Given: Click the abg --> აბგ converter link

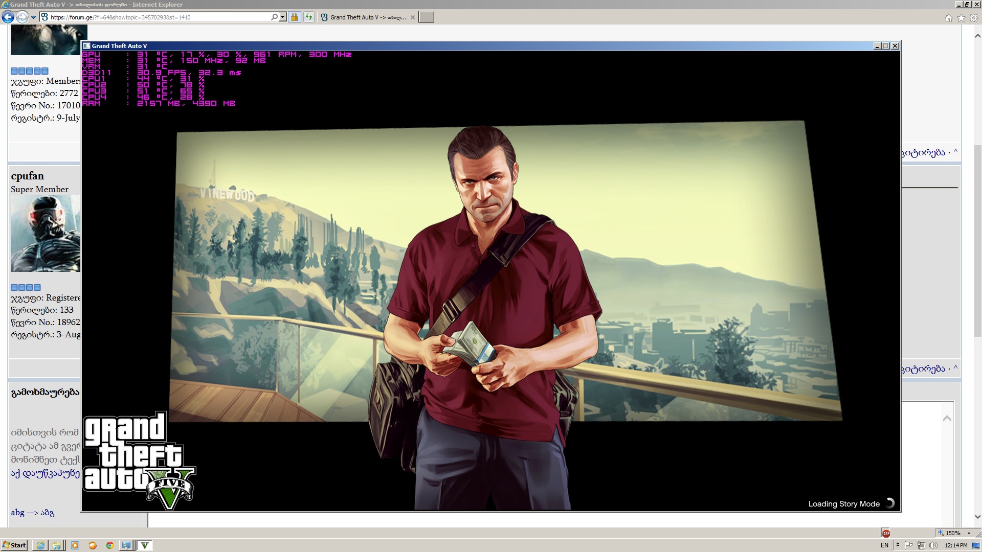Looking at the screenshot, I should [33, 513].
